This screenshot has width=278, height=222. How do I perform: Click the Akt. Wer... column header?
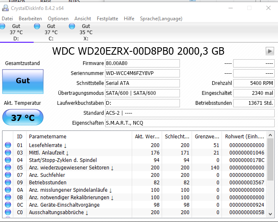coord(147,136)
